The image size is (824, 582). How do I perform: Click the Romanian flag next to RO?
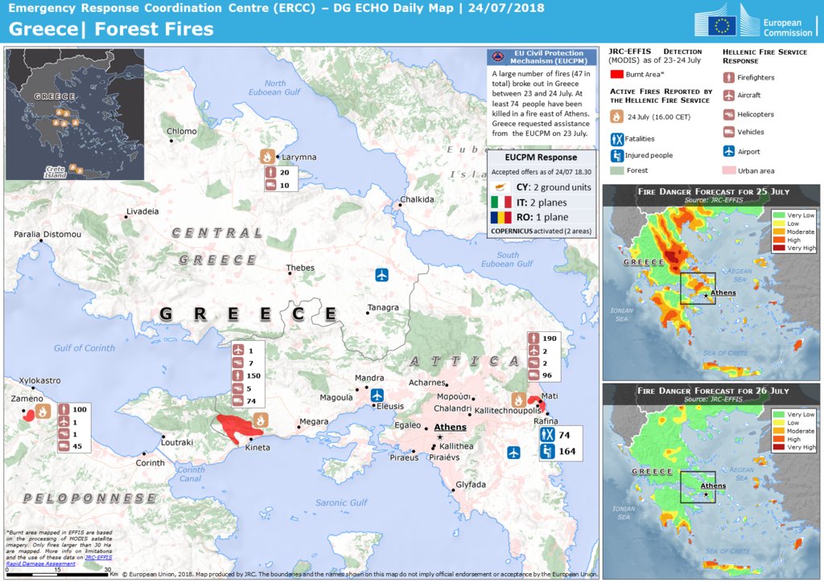tap(501, 217)
